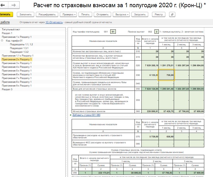
Task: Select Приложение 1.1 к Разделу 1
Action: (x=17, y=56)
